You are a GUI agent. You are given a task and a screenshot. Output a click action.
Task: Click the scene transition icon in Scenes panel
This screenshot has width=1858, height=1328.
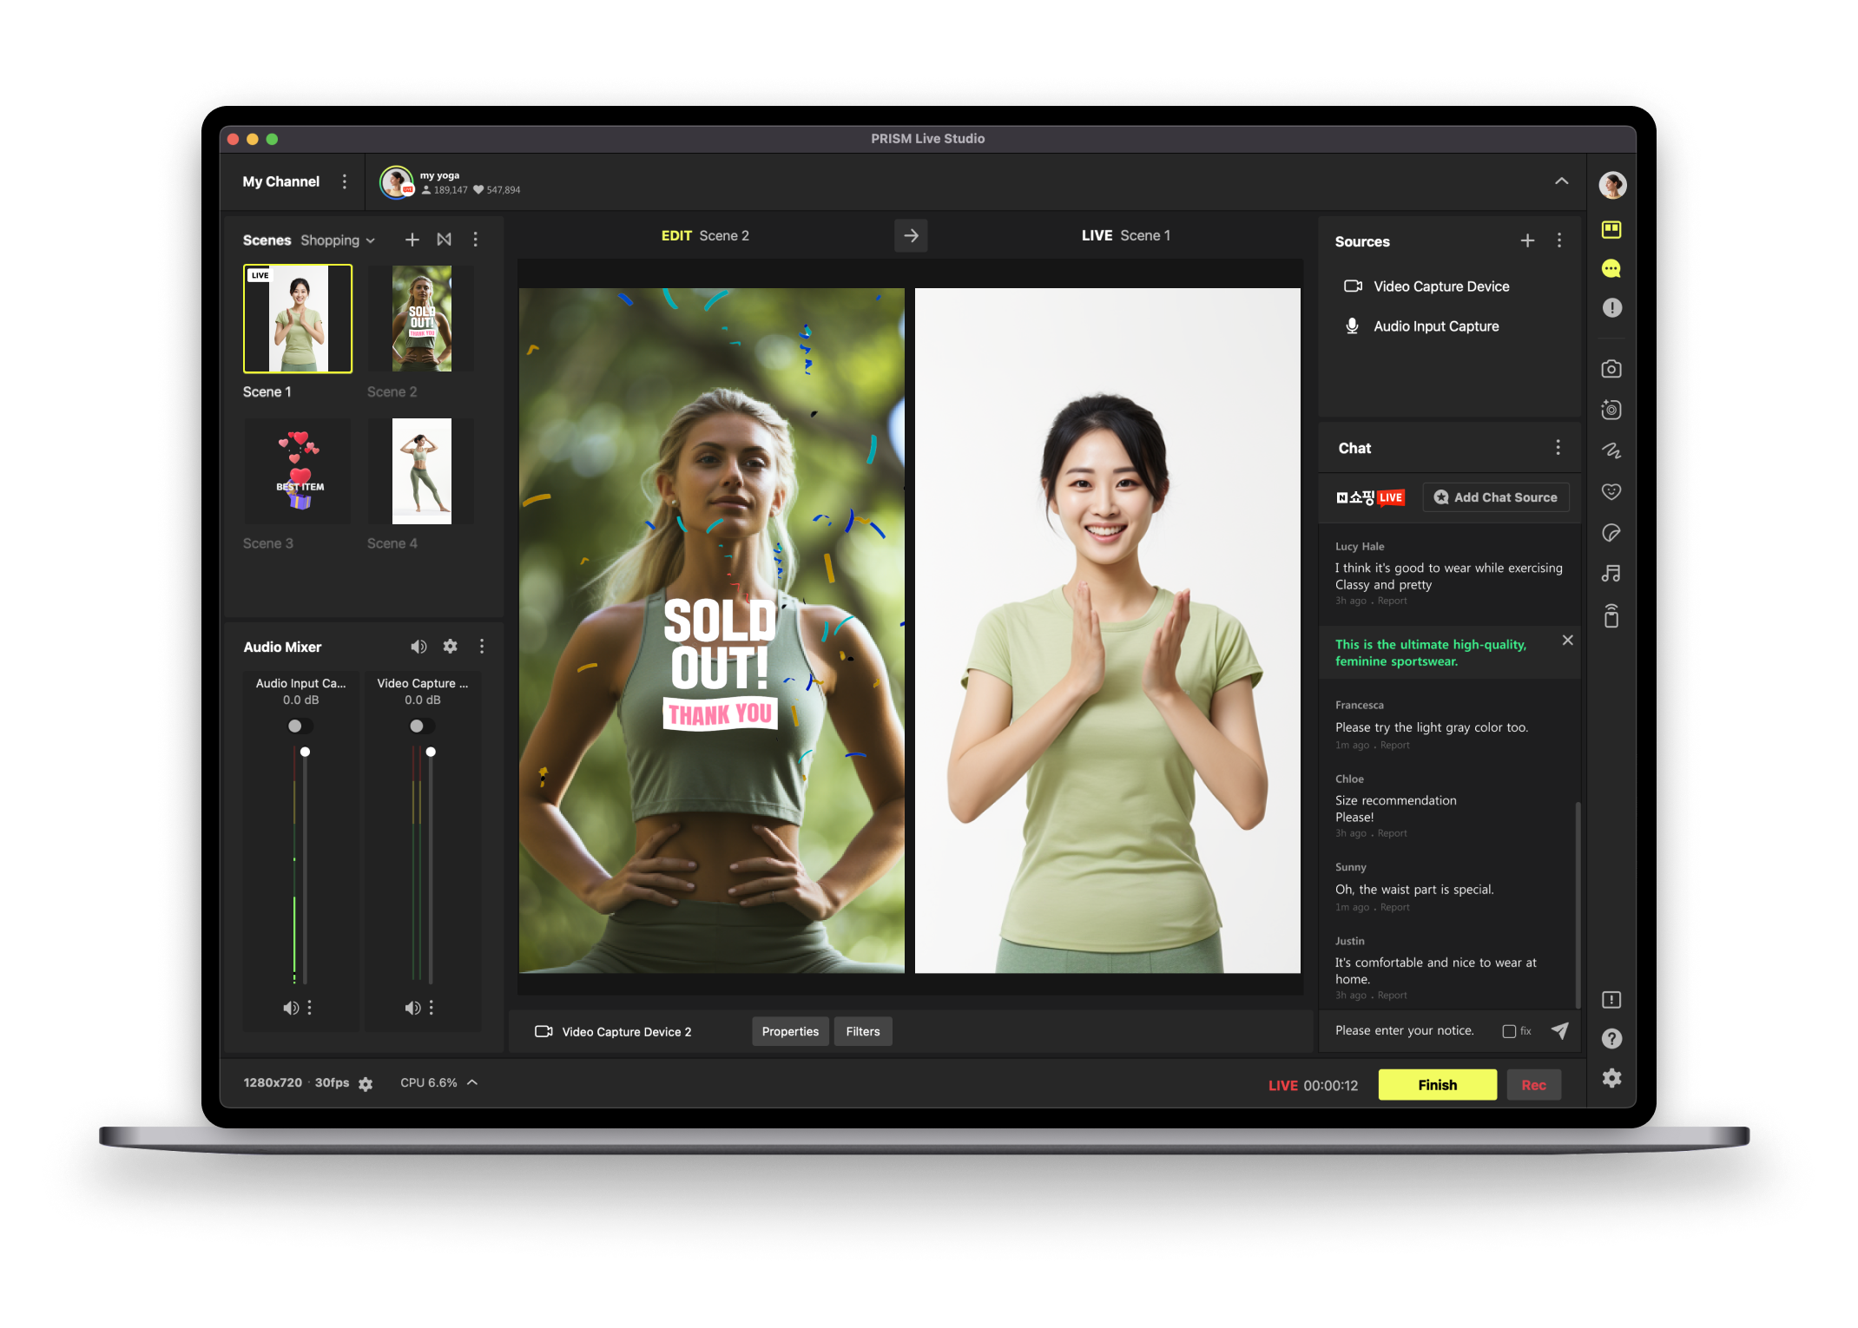(x=445, y=240)
